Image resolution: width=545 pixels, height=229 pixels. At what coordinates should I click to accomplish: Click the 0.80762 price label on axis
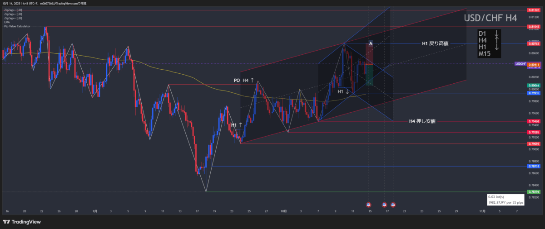(x=533, y=44)
